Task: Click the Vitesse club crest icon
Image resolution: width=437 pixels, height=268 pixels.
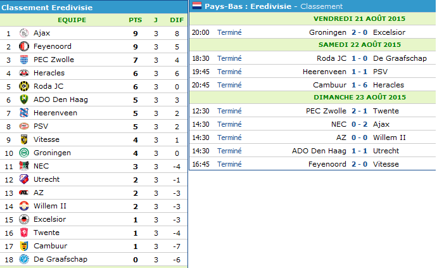Action: (x=24, y=139)
